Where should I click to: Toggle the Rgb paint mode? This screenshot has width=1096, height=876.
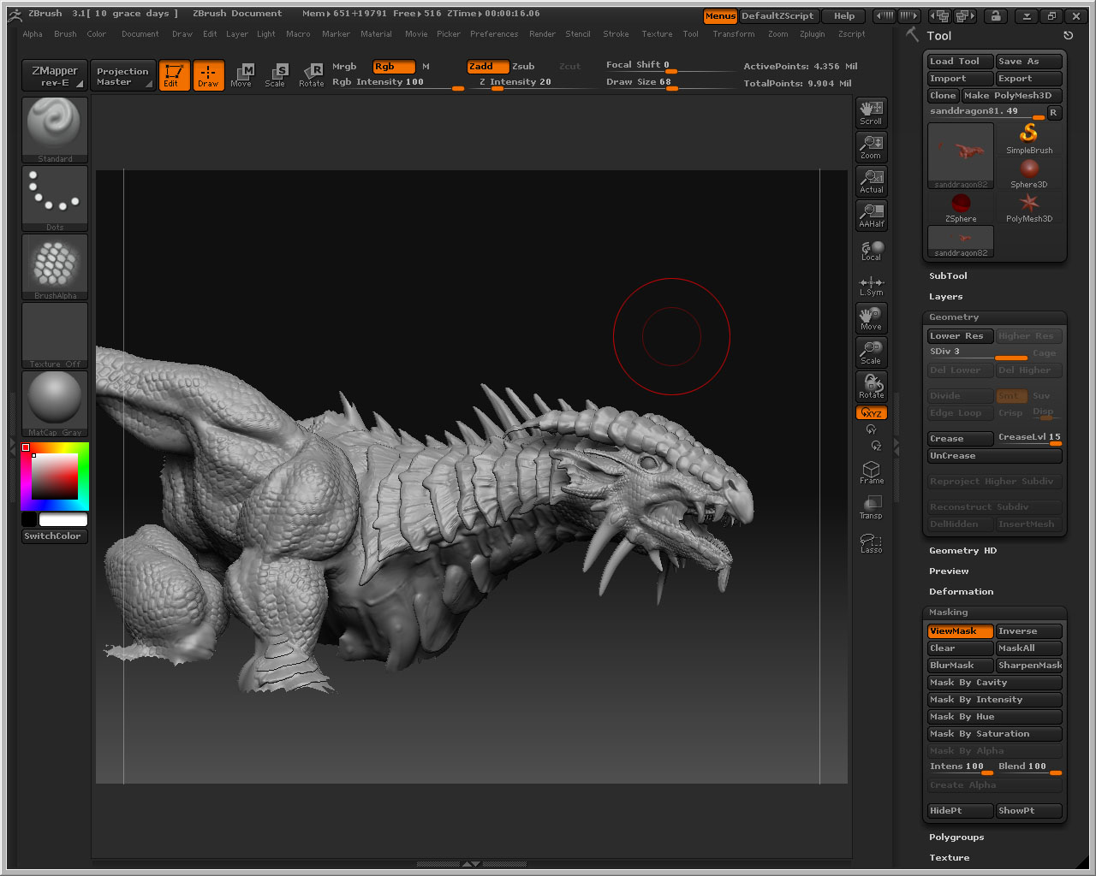[x=394, y=66]
